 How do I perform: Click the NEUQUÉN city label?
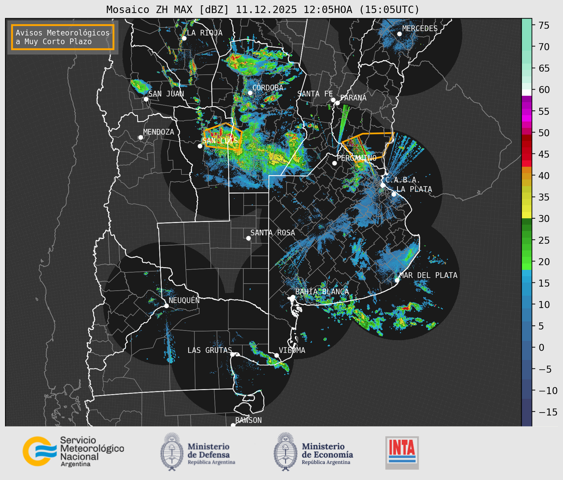coord(184,300)
